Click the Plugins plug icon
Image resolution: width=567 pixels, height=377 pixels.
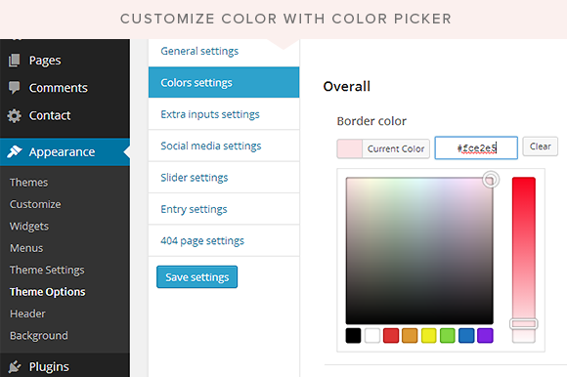click(15, 366)
